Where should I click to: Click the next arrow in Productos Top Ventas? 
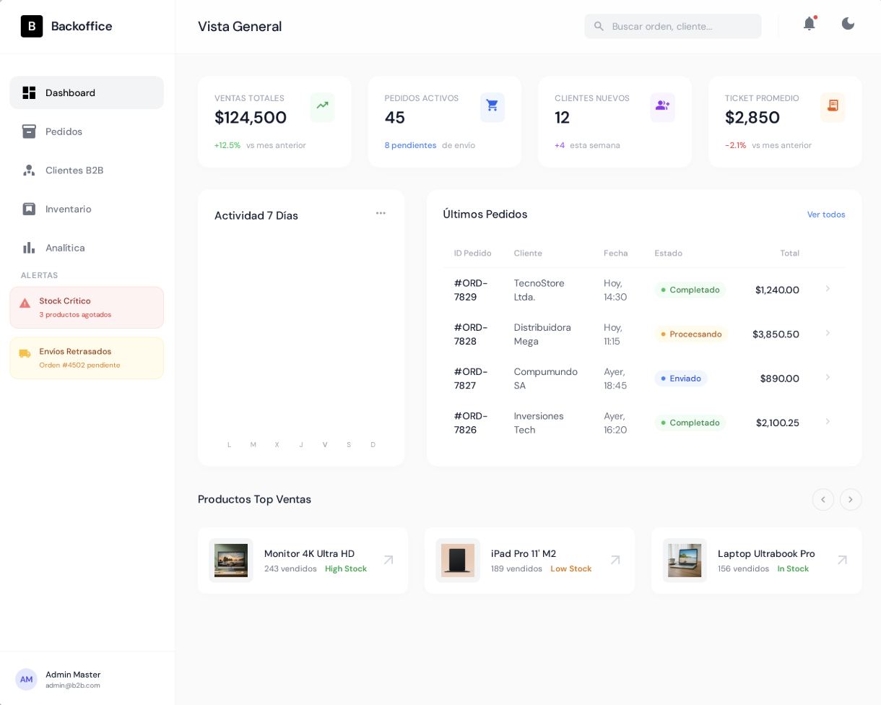pyautogui.click(x=850, y=500)
